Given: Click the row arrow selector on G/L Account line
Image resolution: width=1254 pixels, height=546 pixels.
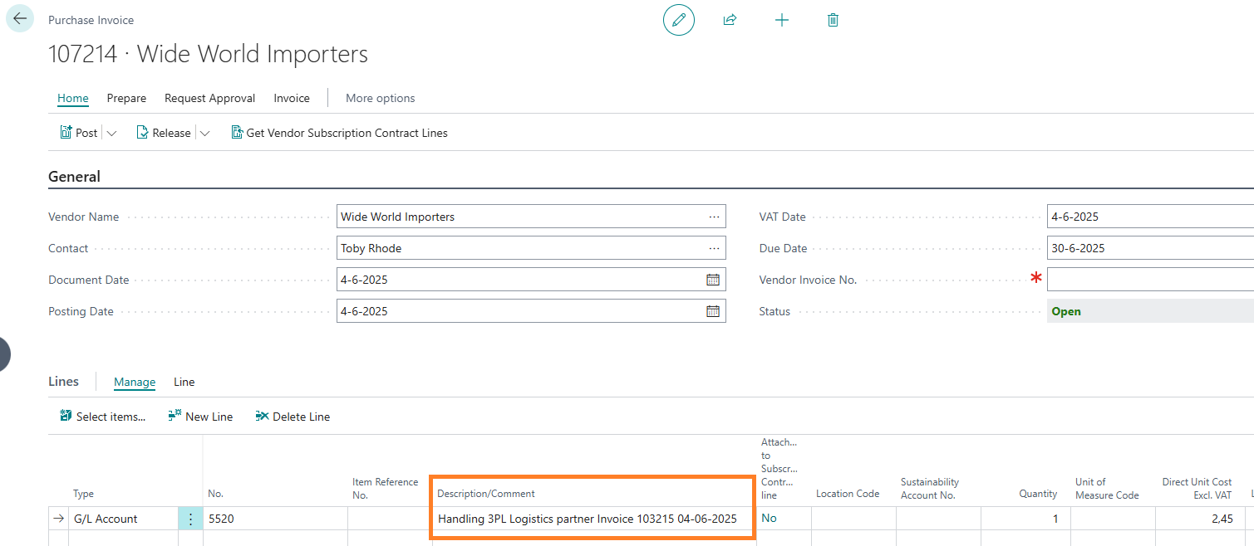Looking at the screenshot, I should [x=58, y=519].
